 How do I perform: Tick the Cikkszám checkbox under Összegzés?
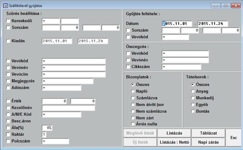[128, 67]
